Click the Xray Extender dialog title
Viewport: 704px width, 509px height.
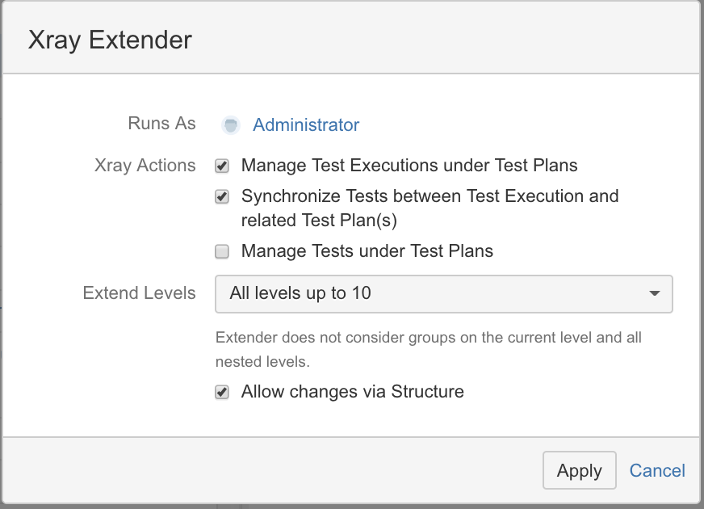(x=110, y=40)
